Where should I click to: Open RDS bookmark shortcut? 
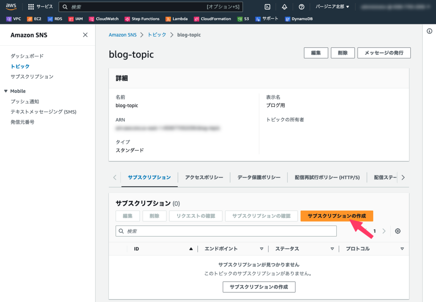(x=55, y=19)
